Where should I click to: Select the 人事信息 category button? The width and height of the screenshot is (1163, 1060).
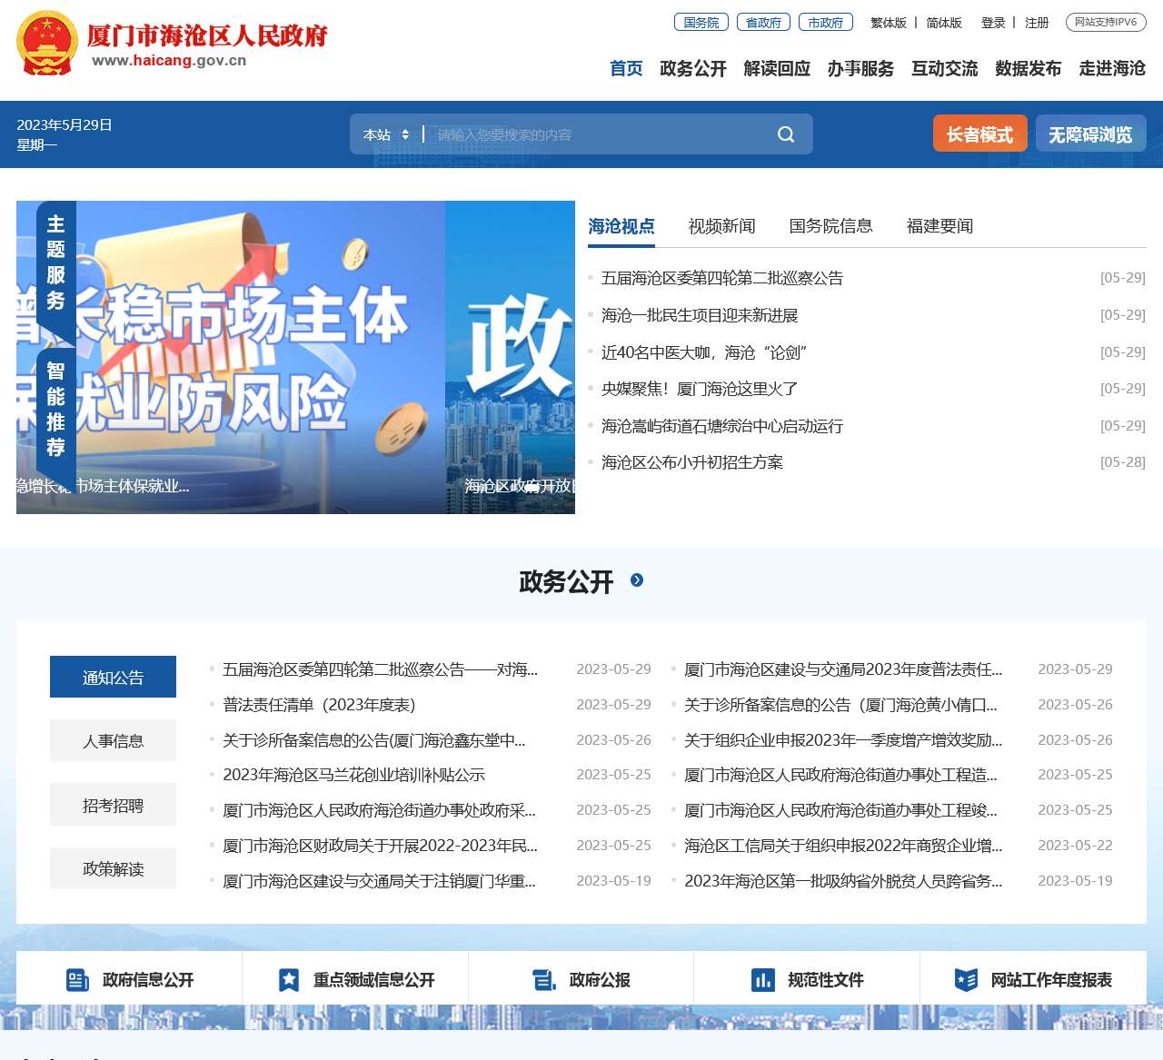pyautogui.click(x=113, y=740)
